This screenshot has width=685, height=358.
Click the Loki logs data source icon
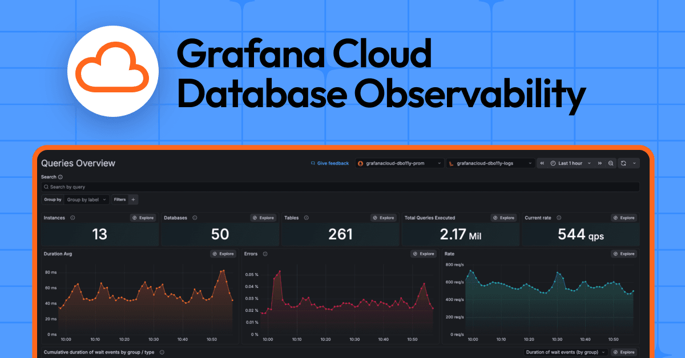pyautogui.click(x=451, y=163)
